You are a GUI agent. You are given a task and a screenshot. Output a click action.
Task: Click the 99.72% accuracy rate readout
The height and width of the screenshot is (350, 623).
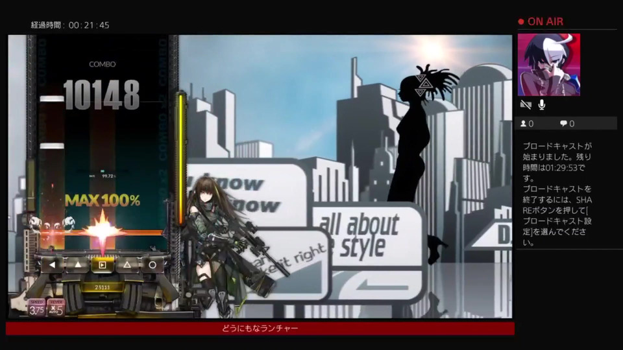(108, 176)
